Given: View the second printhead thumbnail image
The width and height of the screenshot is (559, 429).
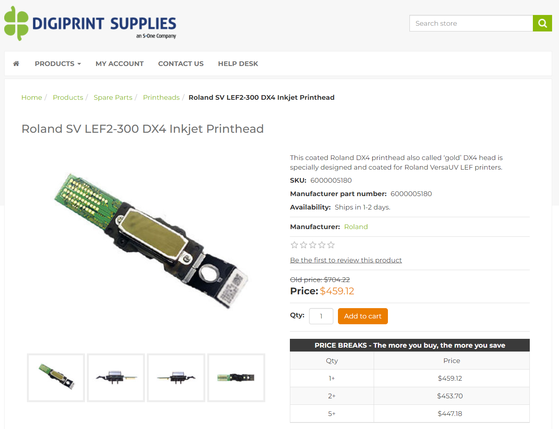Looking at the screenshot, I should [116, 378].
